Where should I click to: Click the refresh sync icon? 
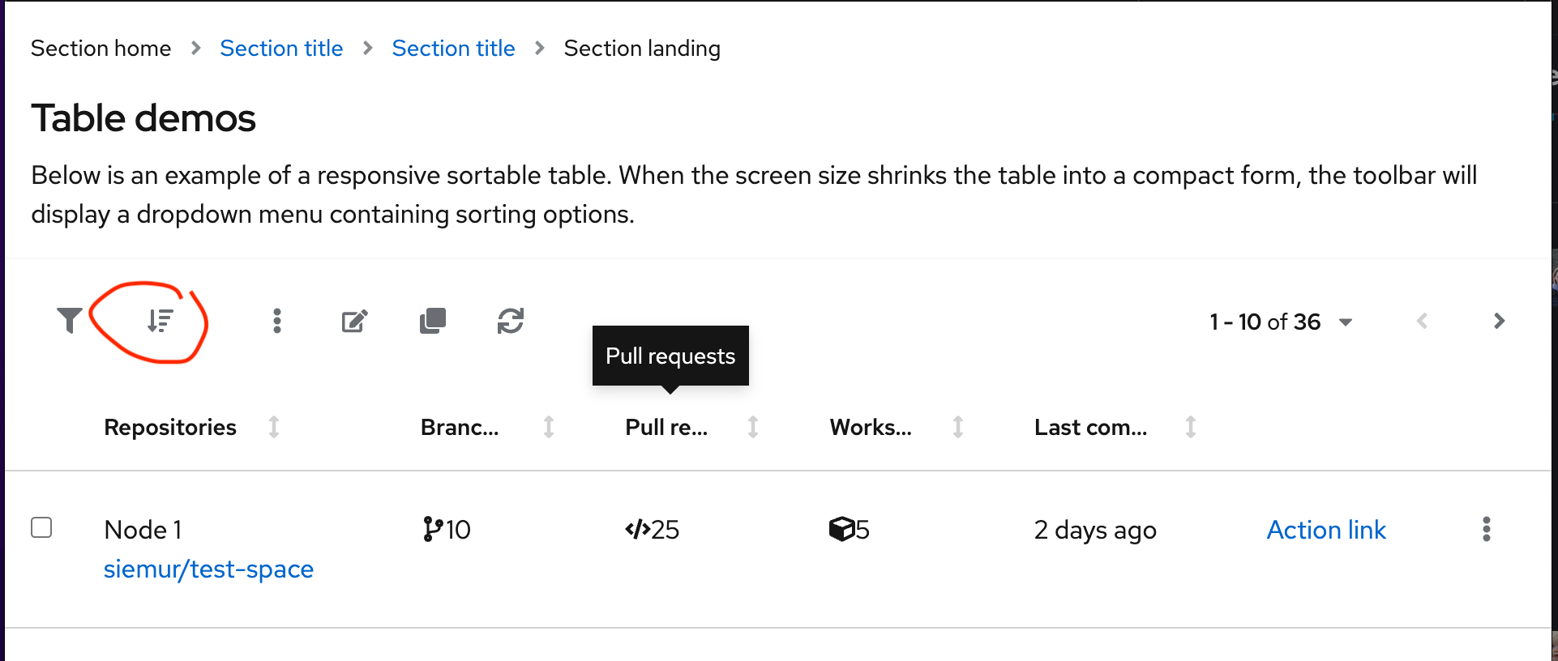(x=511, y=321)
